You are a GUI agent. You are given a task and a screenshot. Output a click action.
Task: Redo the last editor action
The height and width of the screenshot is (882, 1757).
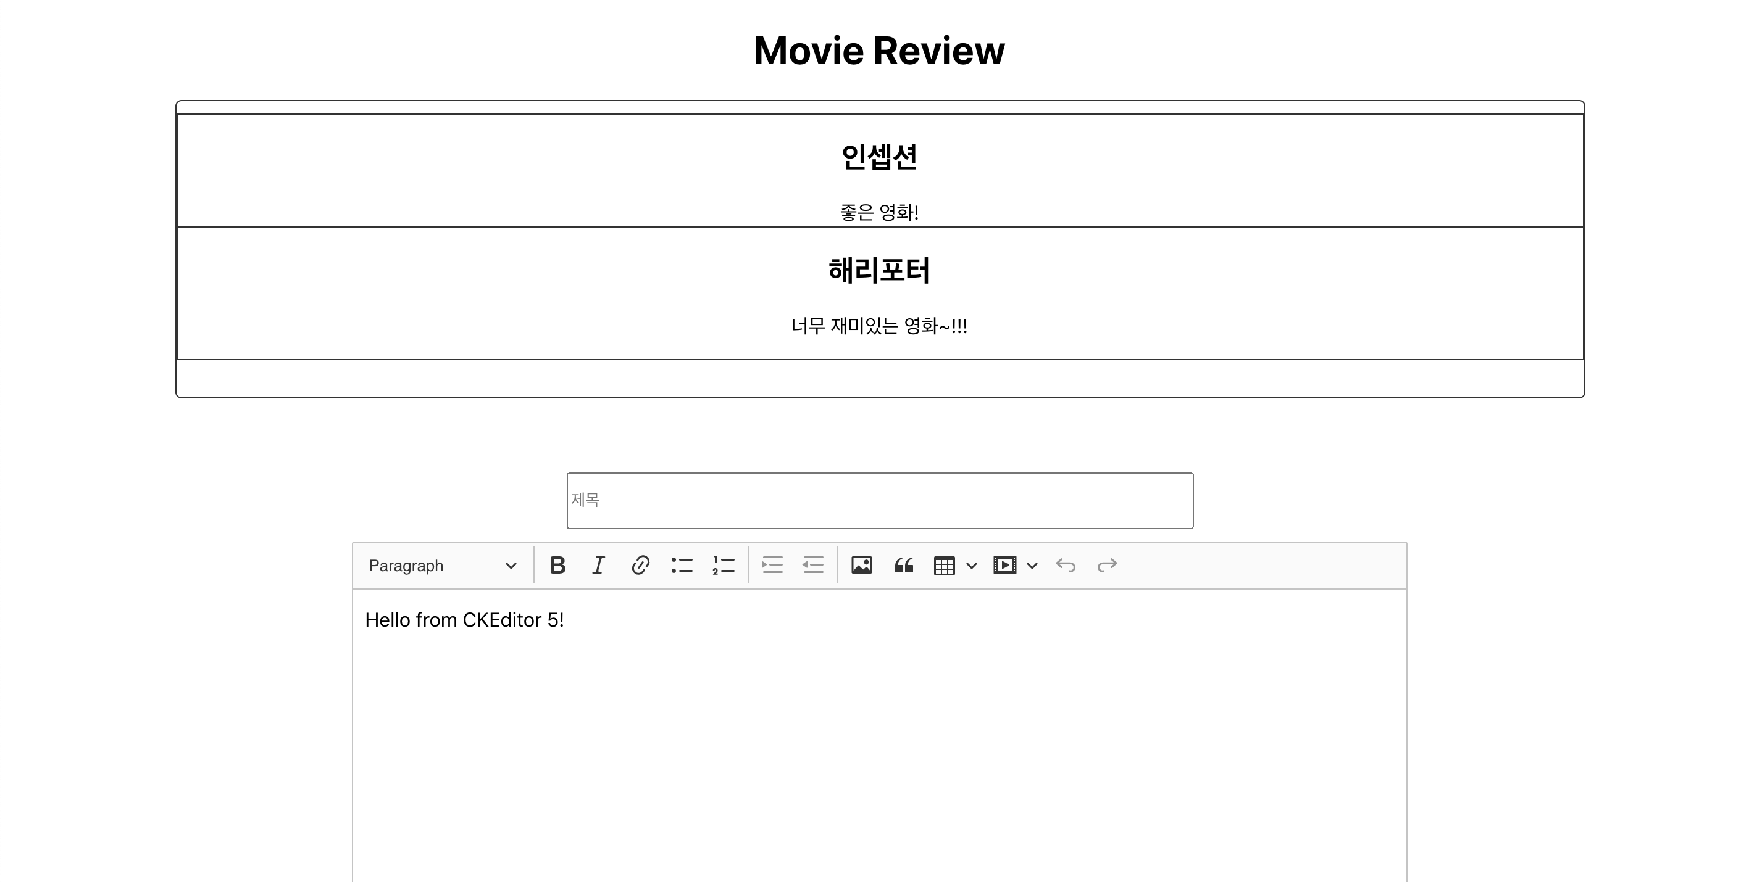click(1107, 565)
